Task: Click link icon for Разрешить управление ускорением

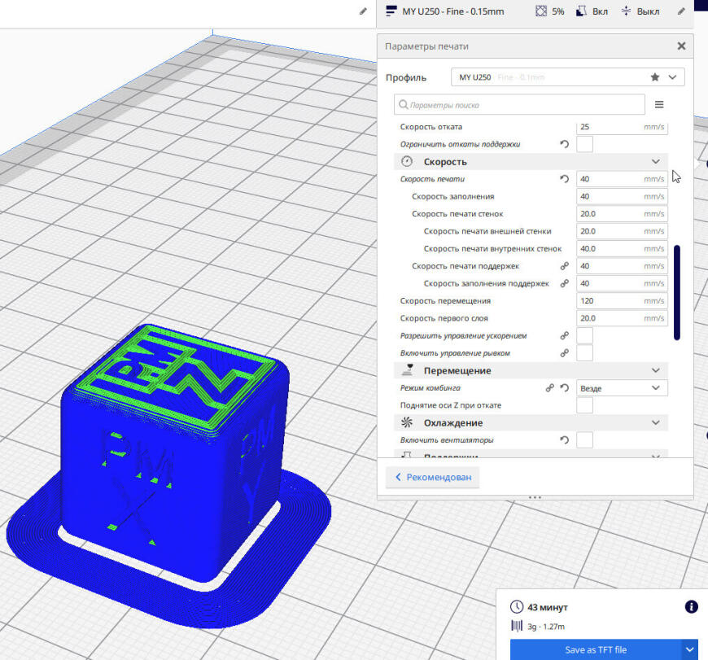Action: point(565,335)
